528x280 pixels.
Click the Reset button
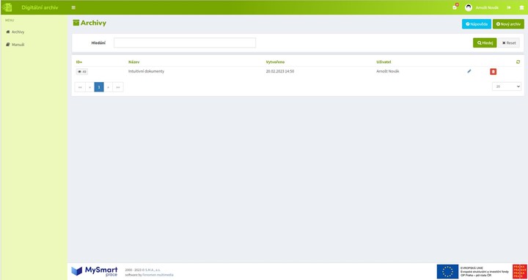509,43
